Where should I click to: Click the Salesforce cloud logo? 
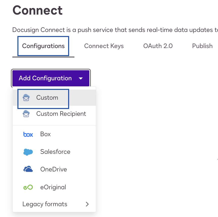[x=28, y=152]
